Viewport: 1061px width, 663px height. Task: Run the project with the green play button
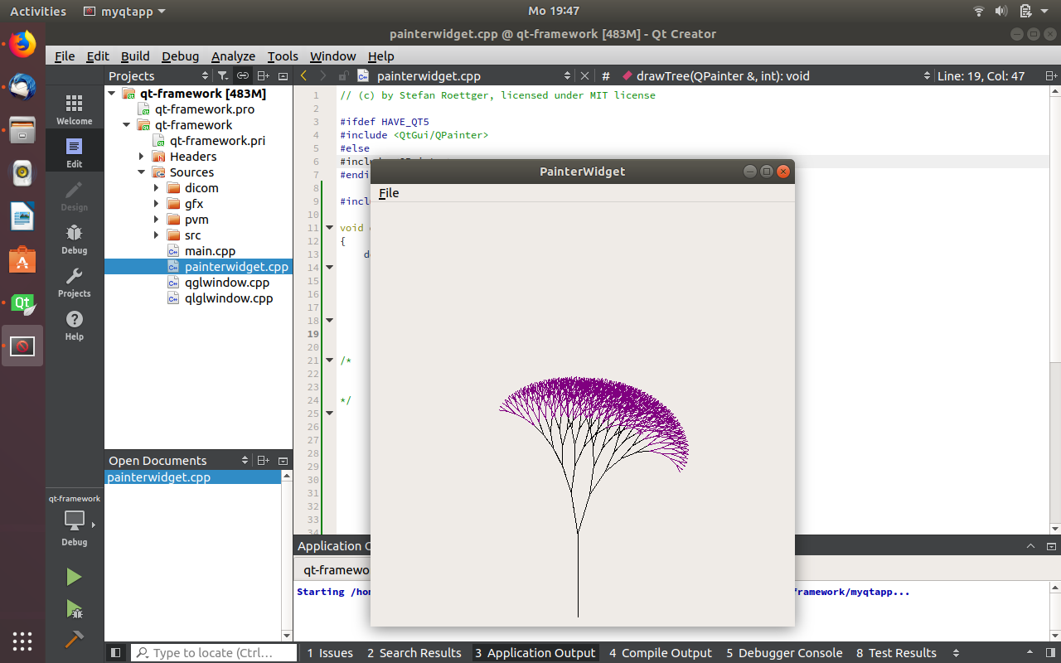pyautogui.click(x=74, y=577)
